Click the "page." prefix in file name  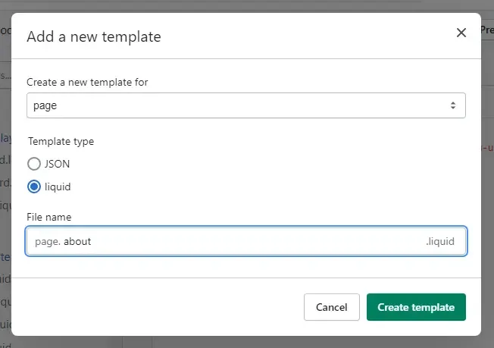coord(48,242)
